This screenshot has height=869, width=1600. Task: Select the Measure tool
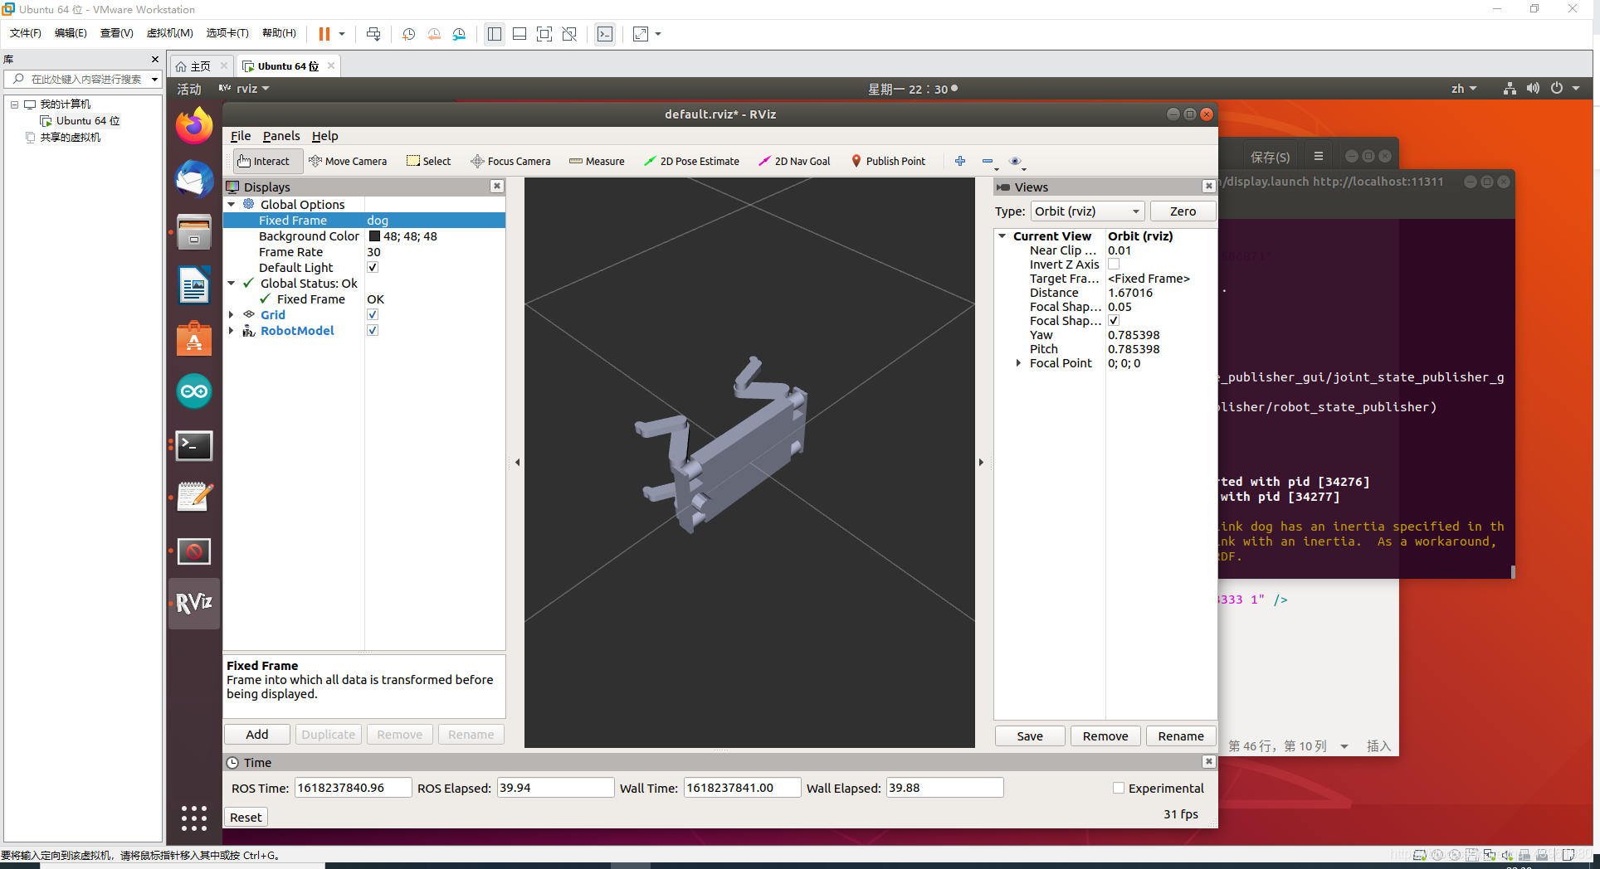597,161
